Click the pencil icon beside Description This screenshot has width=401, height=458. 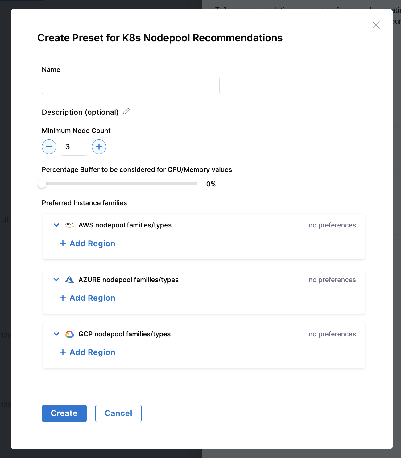pos(126,111)
